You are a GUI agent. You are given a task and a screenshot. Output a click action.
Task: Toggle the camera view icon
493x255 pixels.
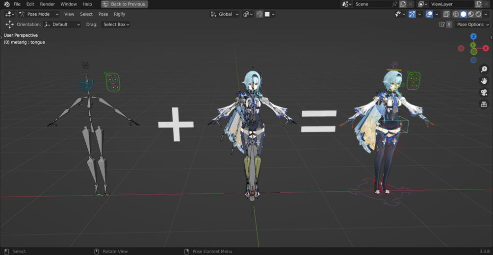(484, 93)
